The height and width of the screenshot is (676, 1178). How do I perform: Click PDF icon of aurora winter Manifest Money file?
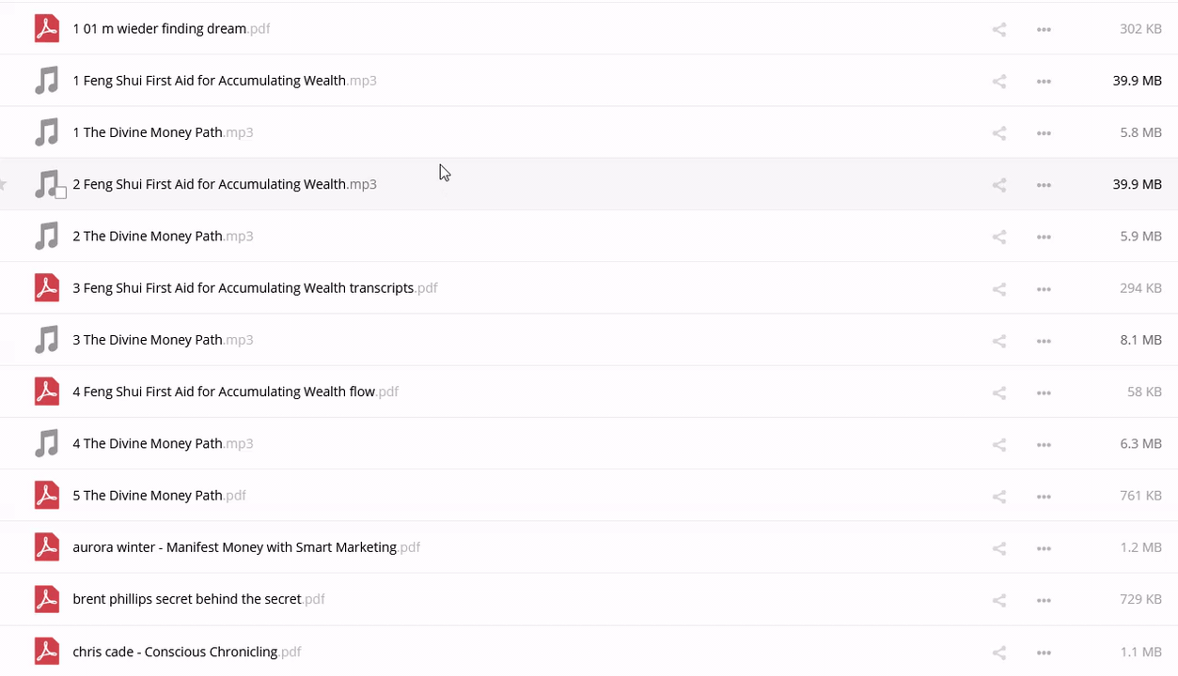tap(47, 546)
